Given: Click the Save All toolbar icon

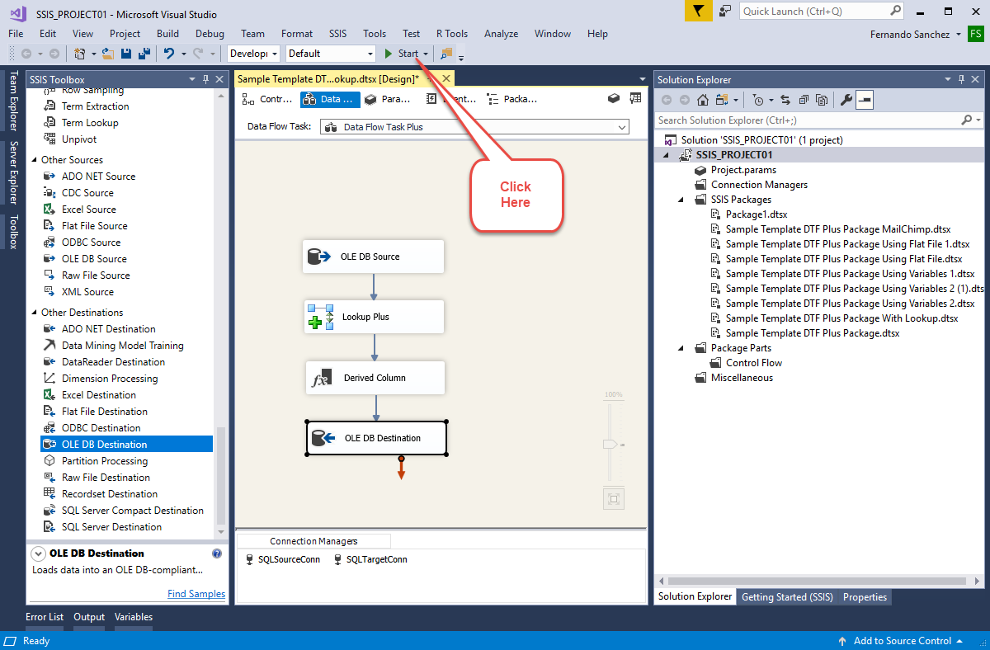Looking at the screenshot, I should [x=144, y=54].
